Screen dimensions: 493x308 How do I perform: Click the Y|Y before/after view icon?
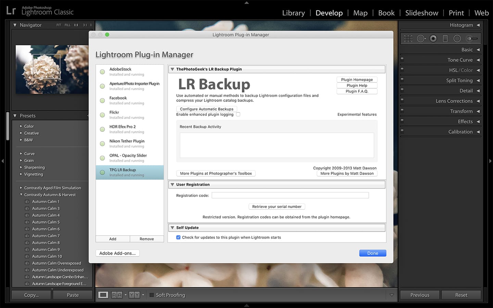click(x=134, y=295)
